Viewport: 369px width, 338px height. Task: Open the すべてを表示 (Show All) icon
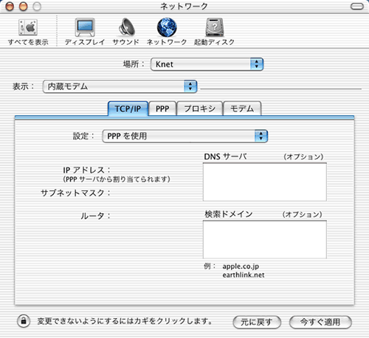[28, 27]
